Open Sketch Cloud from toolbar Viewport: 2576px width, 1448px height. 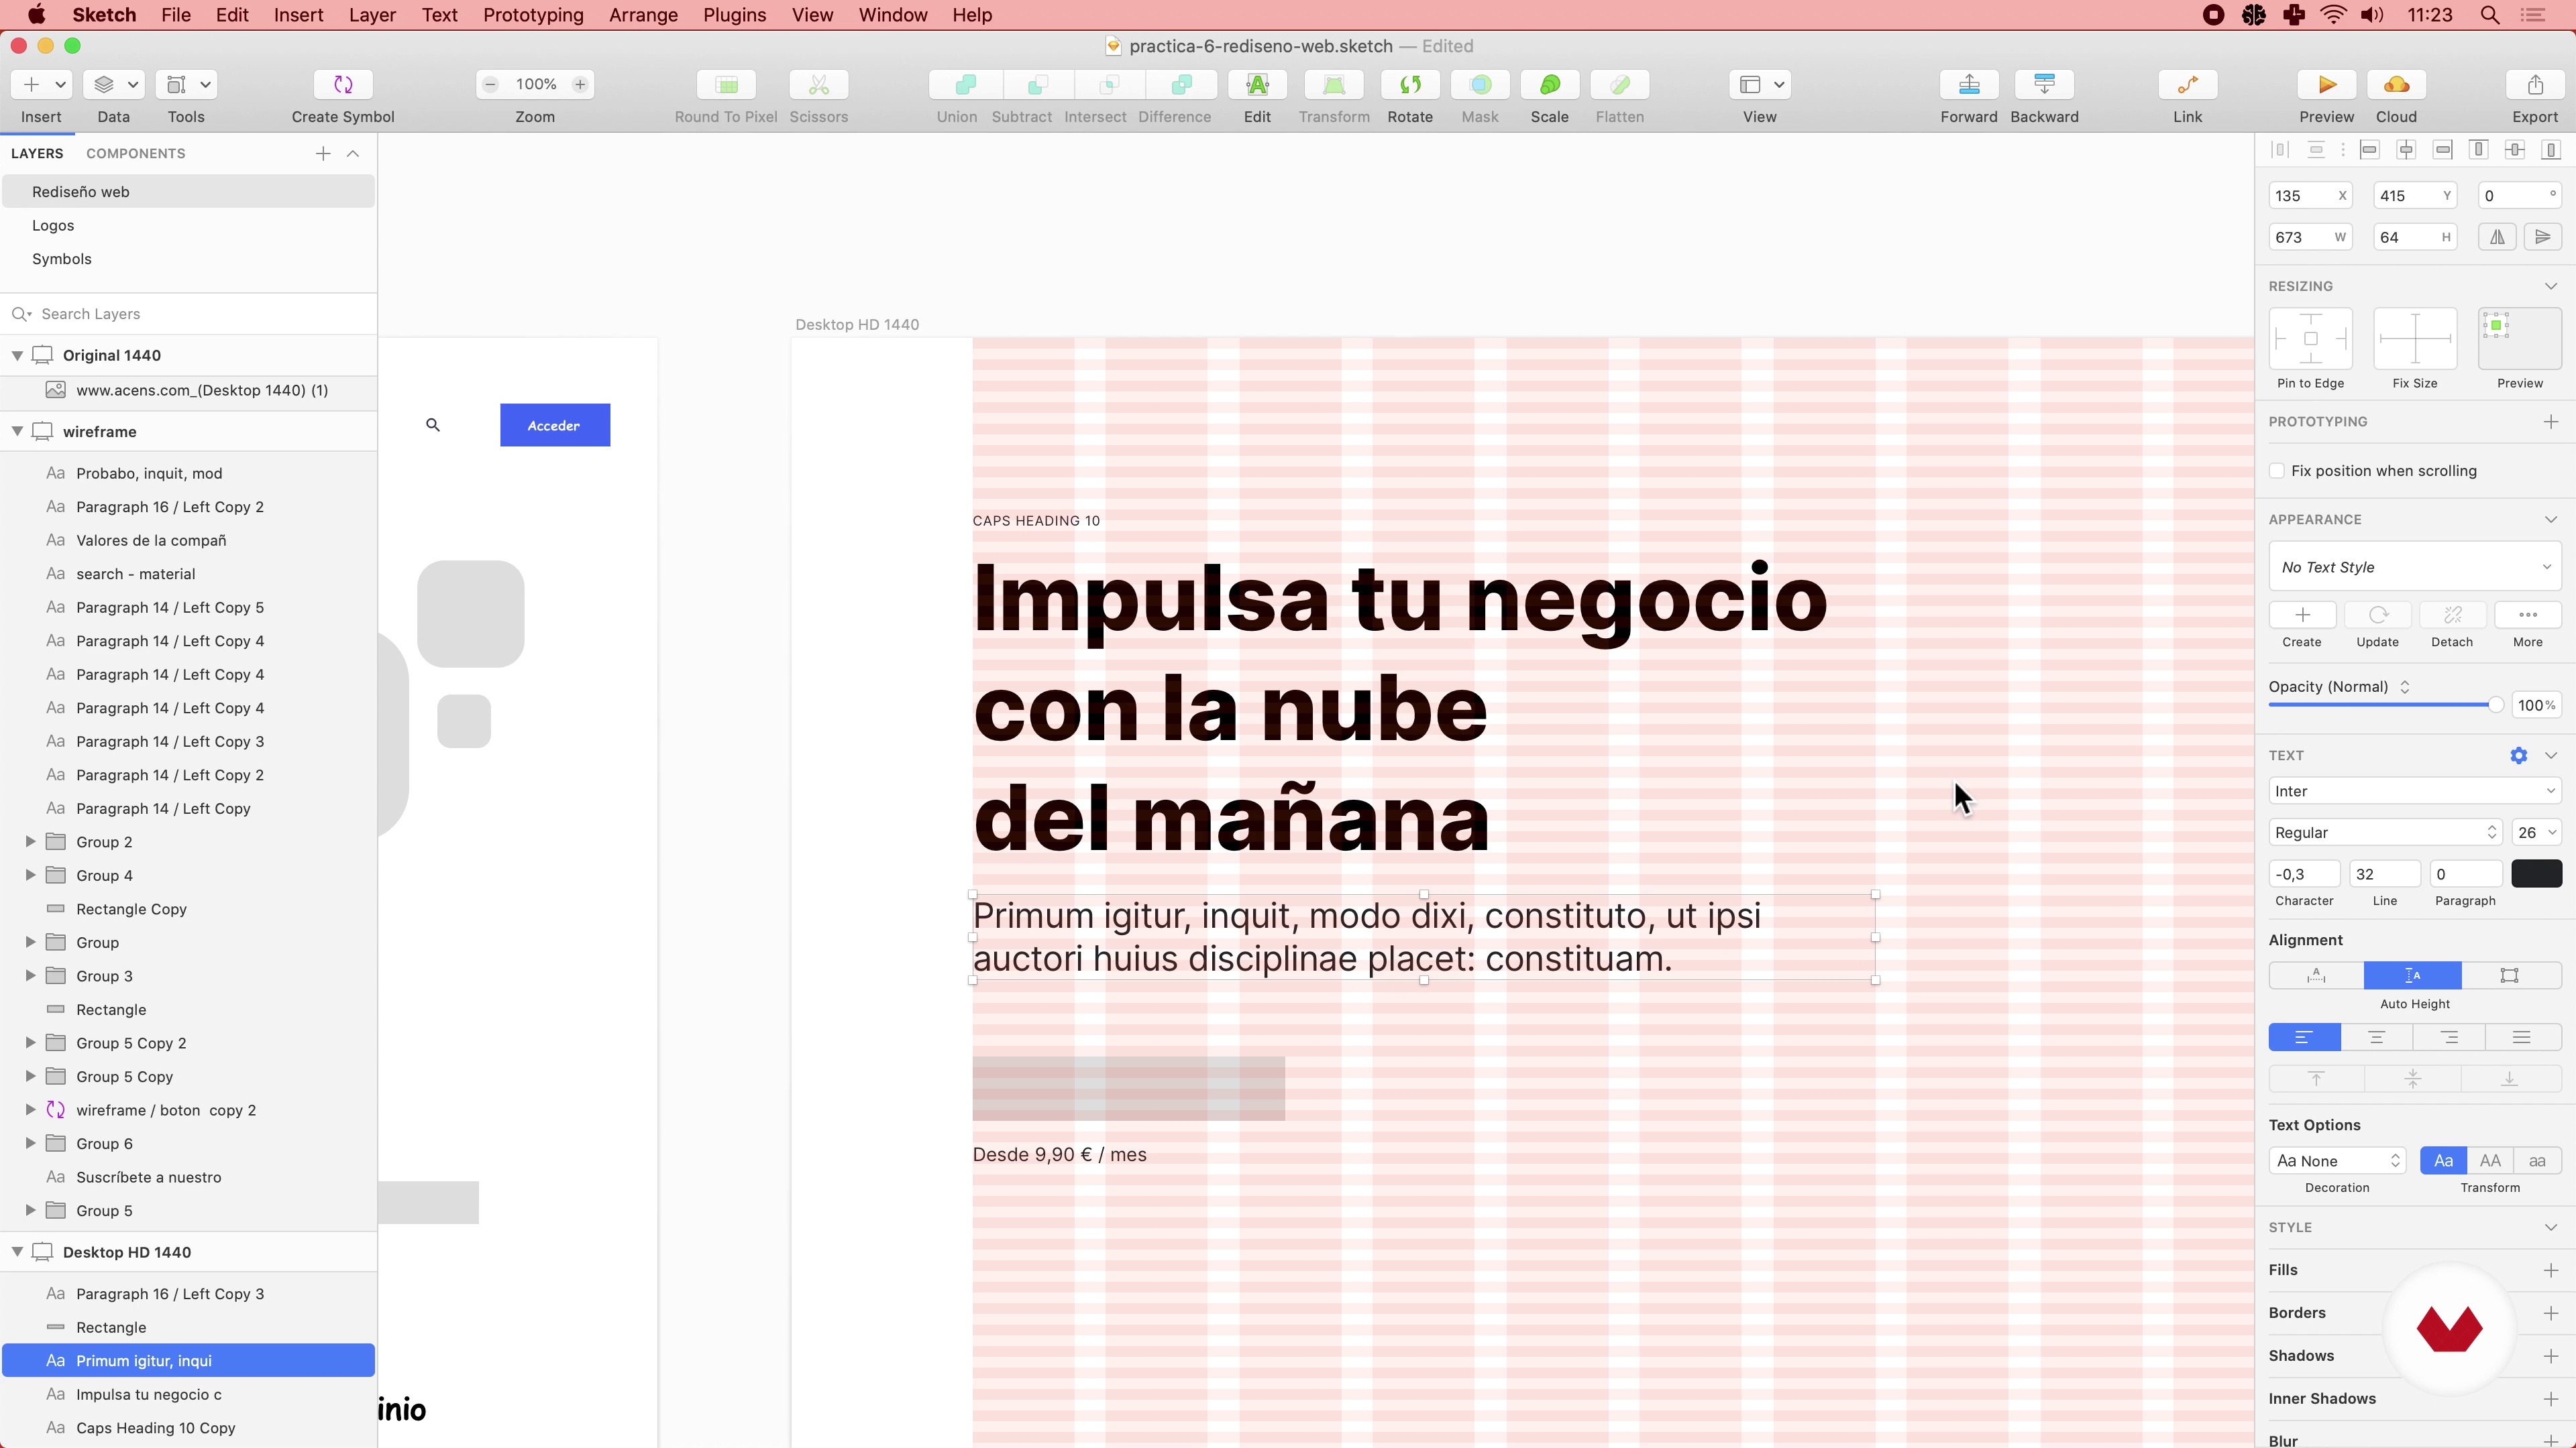2396,85
